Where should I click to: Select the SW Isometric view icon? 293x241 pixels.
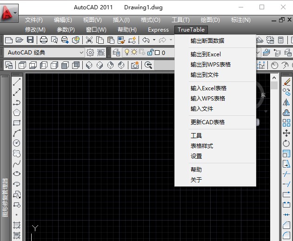point(89,65)
